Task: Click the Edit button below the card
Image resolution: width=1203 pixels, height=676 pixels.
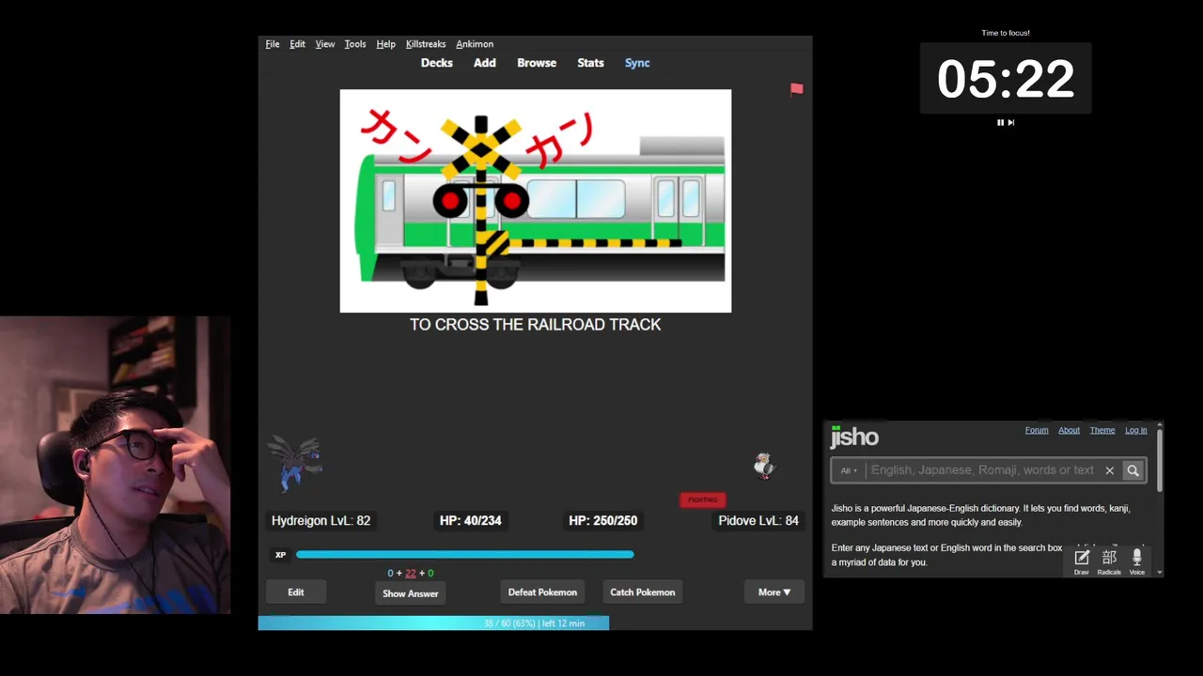Action: pos(296,592)
